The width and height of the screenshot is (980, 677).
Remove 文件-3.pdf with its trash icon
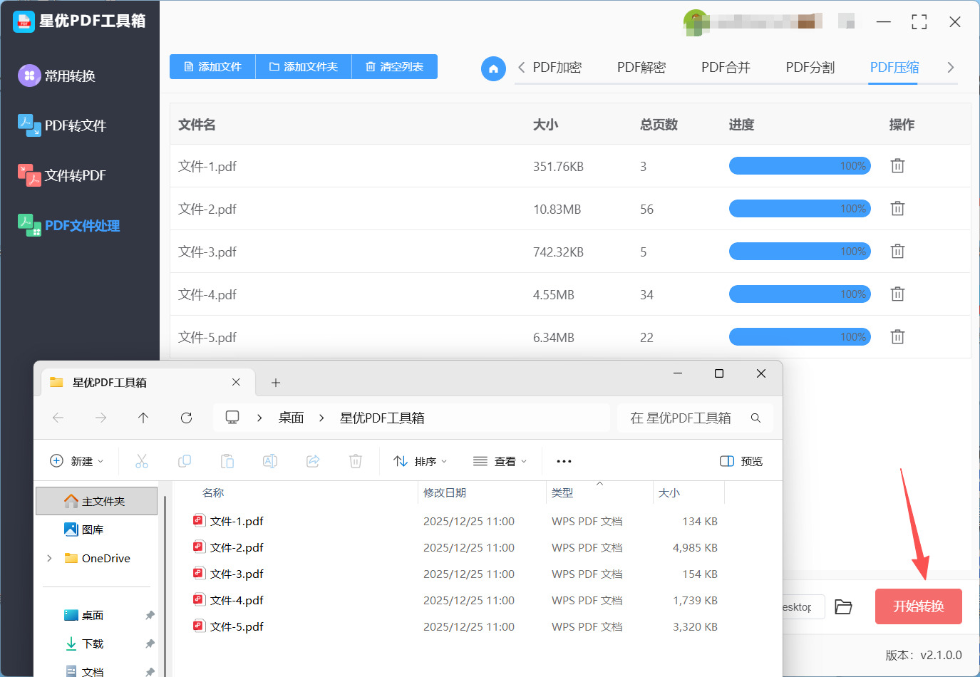[897, 252]
